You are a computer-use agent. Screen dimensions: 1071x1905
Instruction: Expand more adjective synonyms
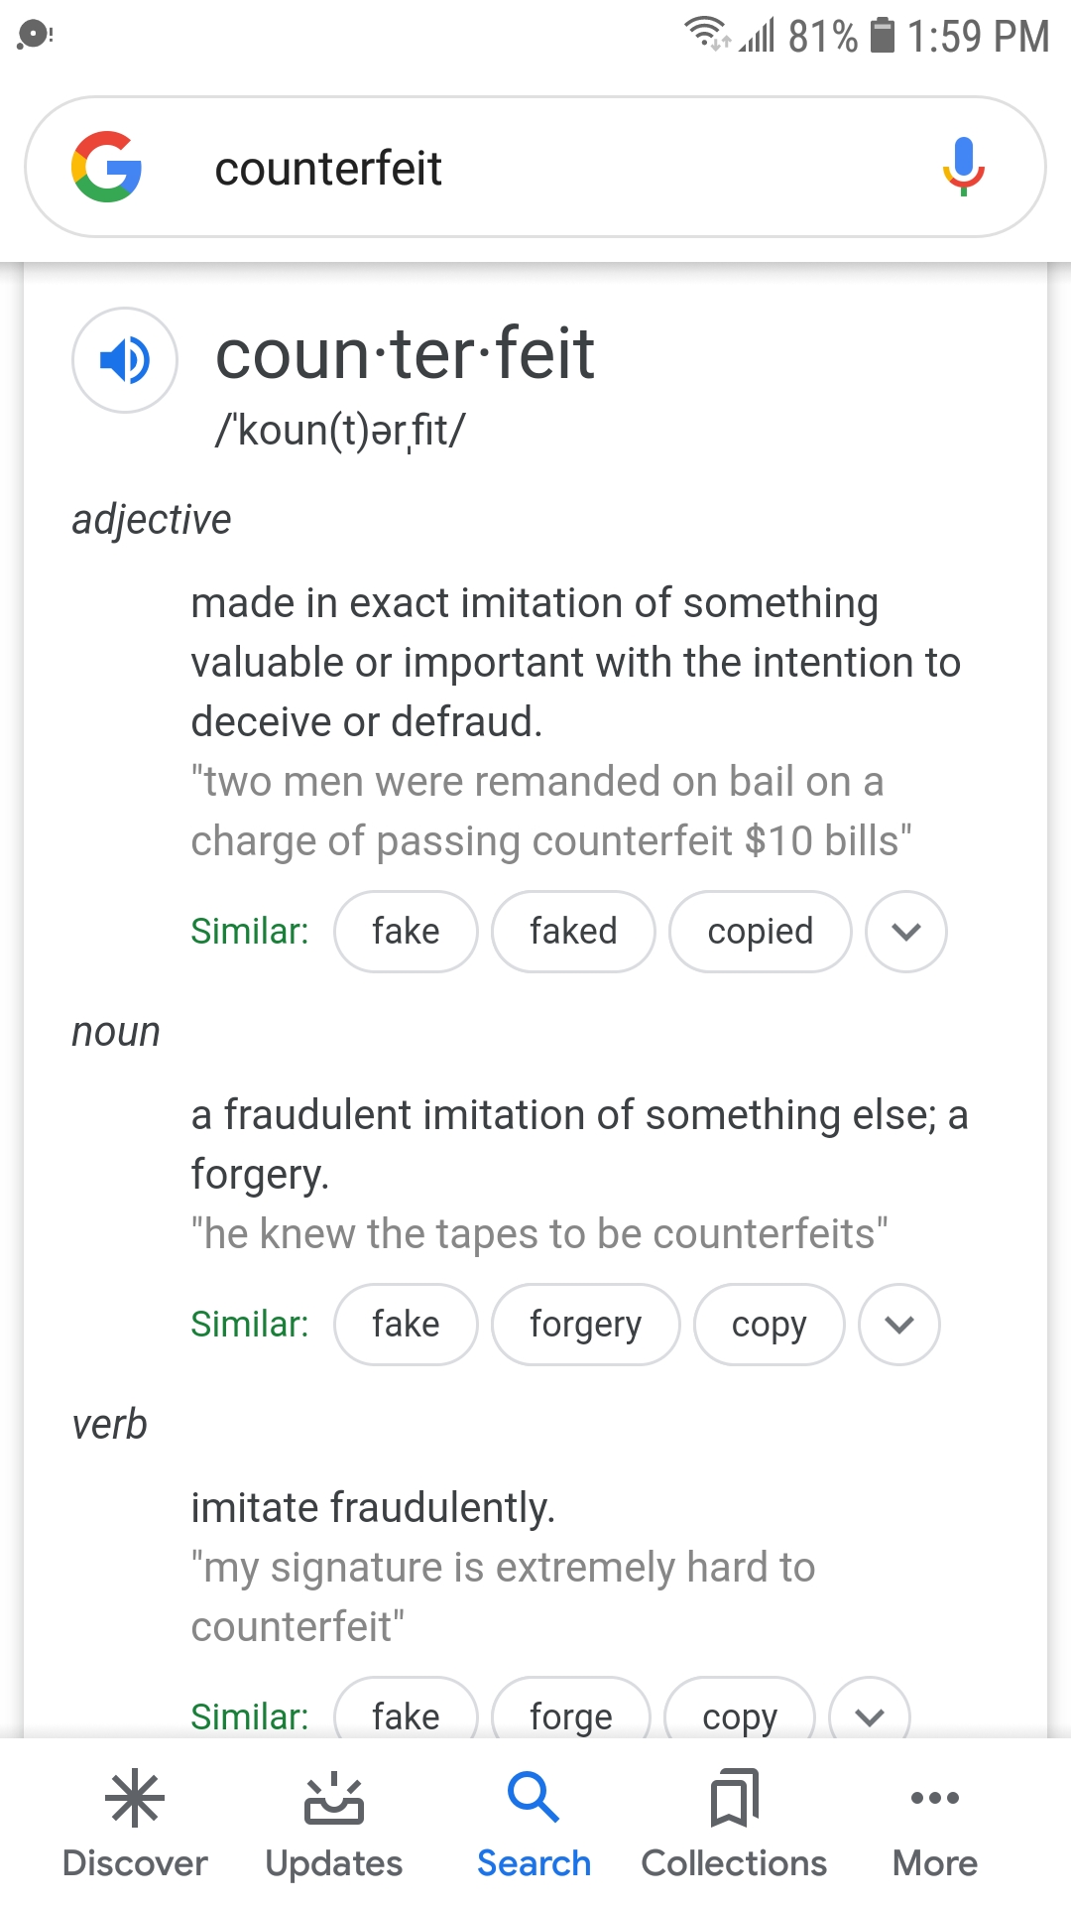pyautogui.click(x=906, y=932)
